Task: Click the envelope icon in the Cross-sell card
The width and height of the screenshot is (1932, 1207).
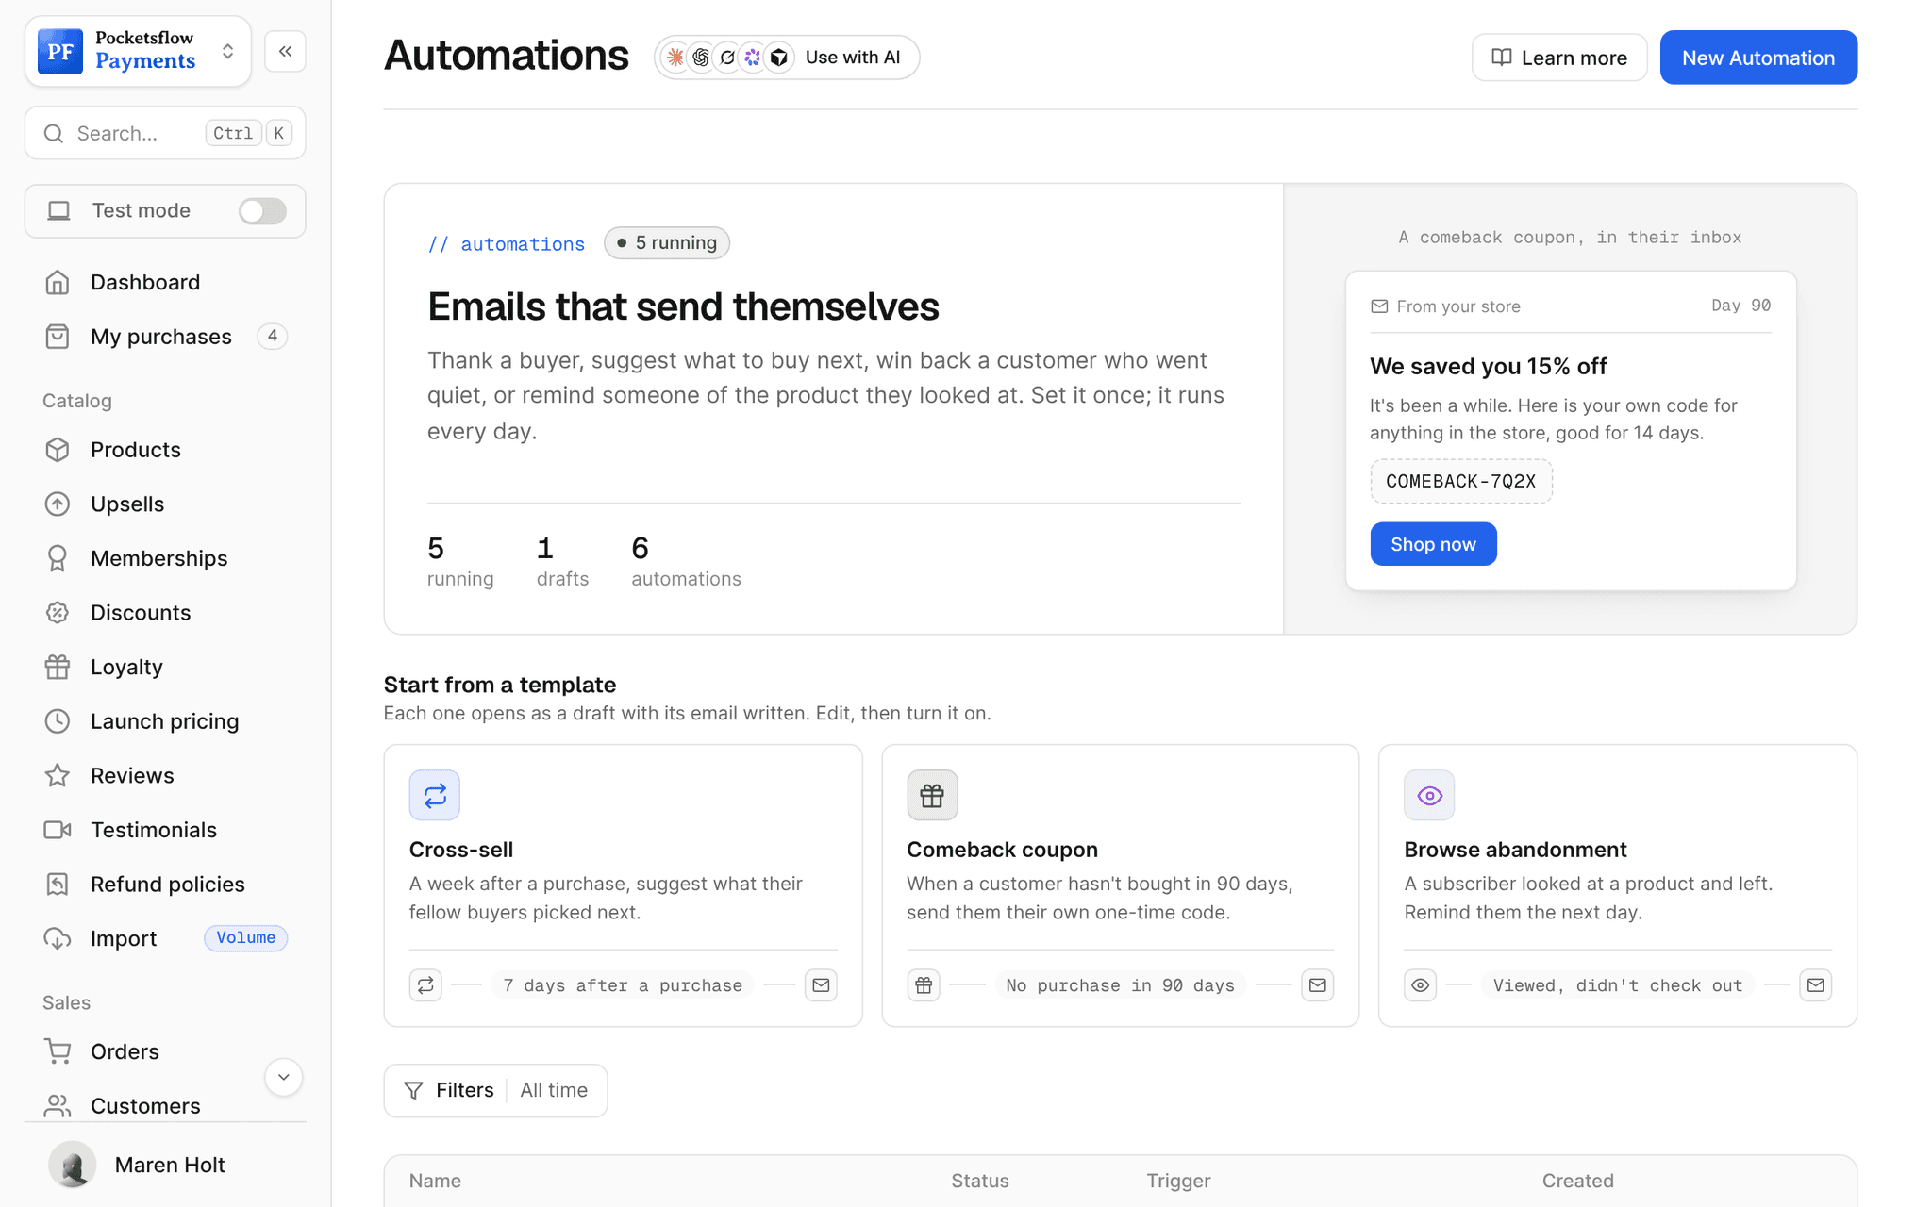Action: click(821, 985)
